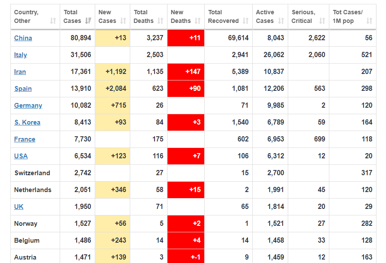Select Spain's yellow +2,084 new cases cell

pos(113,89)
